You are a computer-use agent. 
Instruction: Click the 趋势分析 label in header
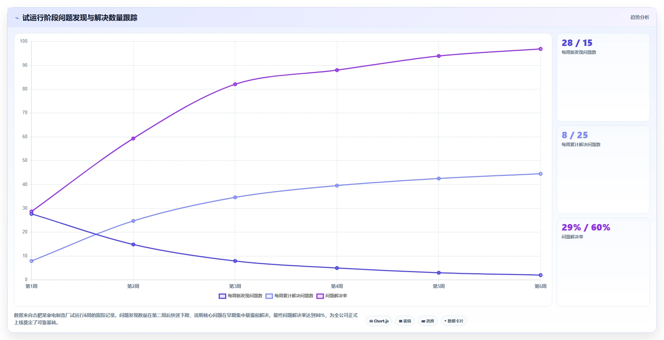(640, 17)
